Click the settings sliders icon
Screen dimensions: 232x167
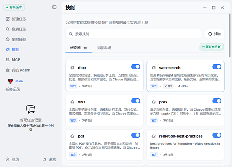point(45,159)
